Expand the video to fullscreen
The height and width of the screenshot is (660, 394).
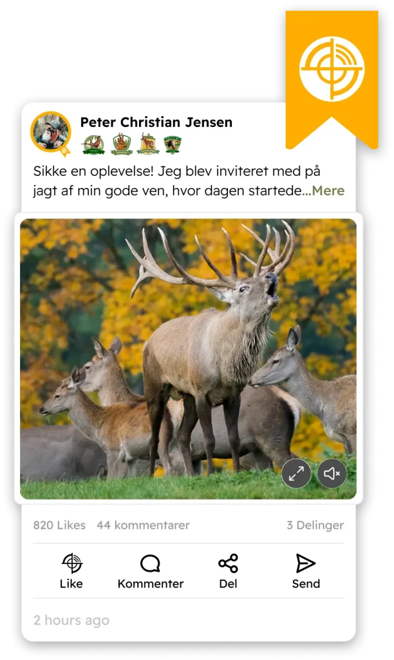point(296,474)
